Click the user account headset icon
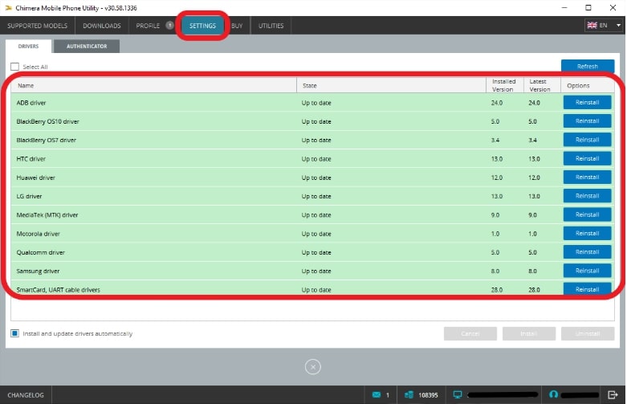Image resolution: width=627 pixels, height=404 pixels. pyautogui.click(x=553, y=395)
